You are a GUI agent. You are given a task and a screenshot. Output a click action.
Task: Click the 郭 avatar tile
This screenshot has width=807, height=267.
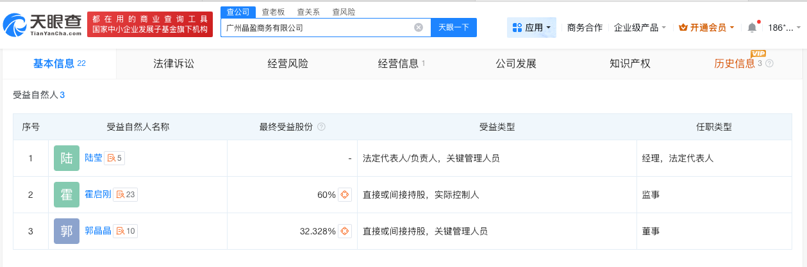click(x=67, y=231)
